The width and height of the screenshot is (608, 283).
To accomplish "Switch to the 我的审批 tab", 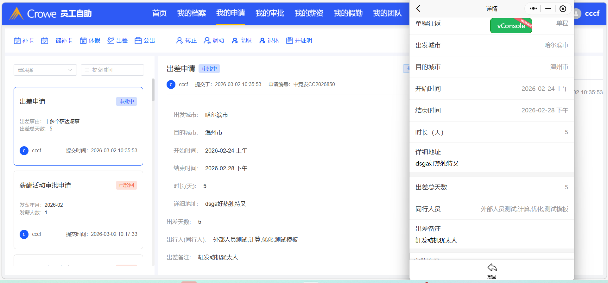I will click(269, 13).
